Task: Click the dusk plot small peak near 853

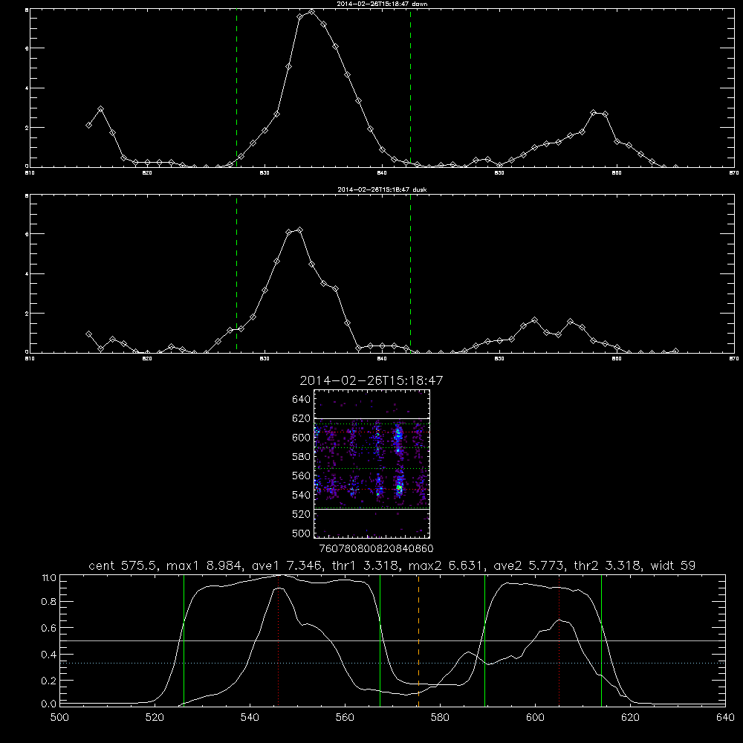Action: pos(535,319)
